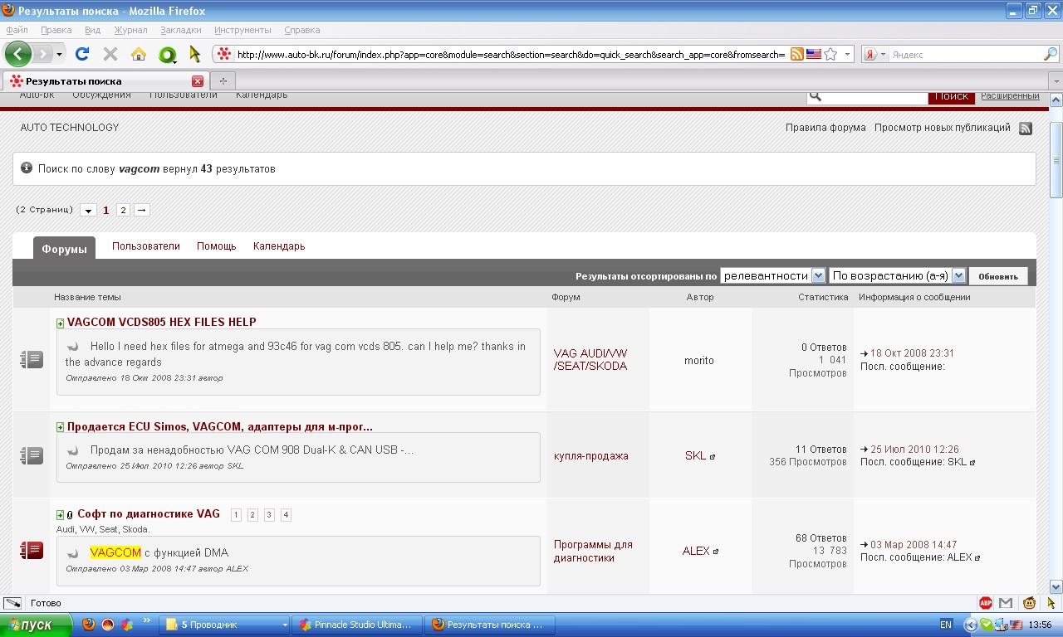Open the Adblock Plus icon in status bar

click(986, 603)
